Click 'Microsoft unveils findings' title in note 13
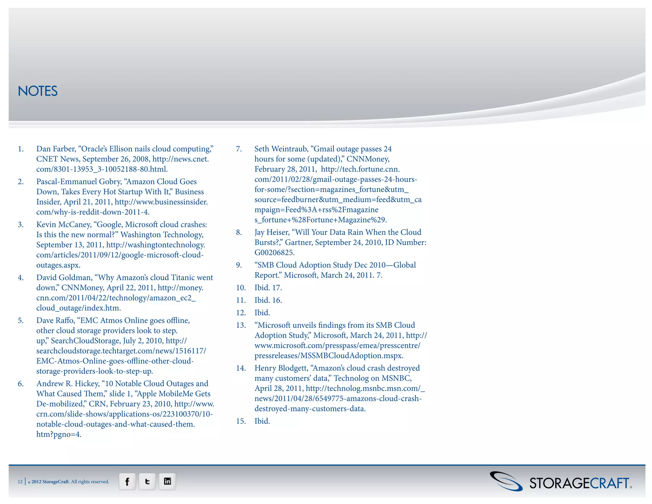Screen dimensions: 652x504 coord(299,325)
